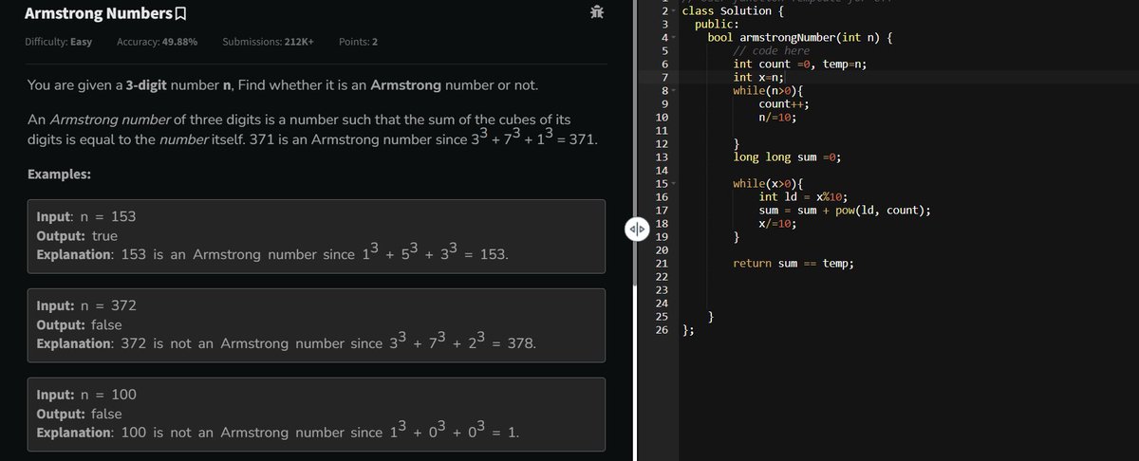Bookmark the Armstrong Numbers problem
Image resolution: width=1139 pixels, height=461 pixels.
tap(180, 13)
